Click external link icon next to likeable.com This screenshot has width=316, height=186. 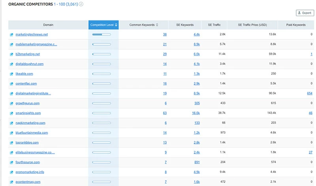tap(11, 74)
